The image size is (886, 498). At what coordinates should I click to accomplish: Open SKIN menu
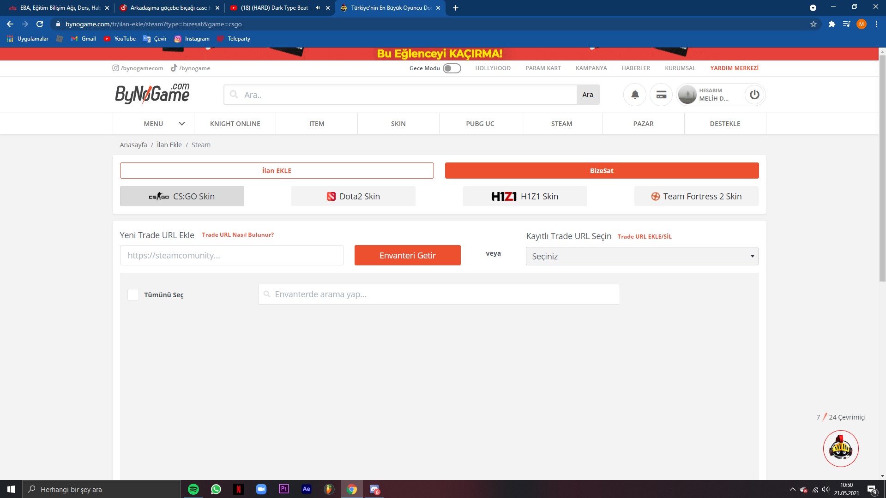398,124
